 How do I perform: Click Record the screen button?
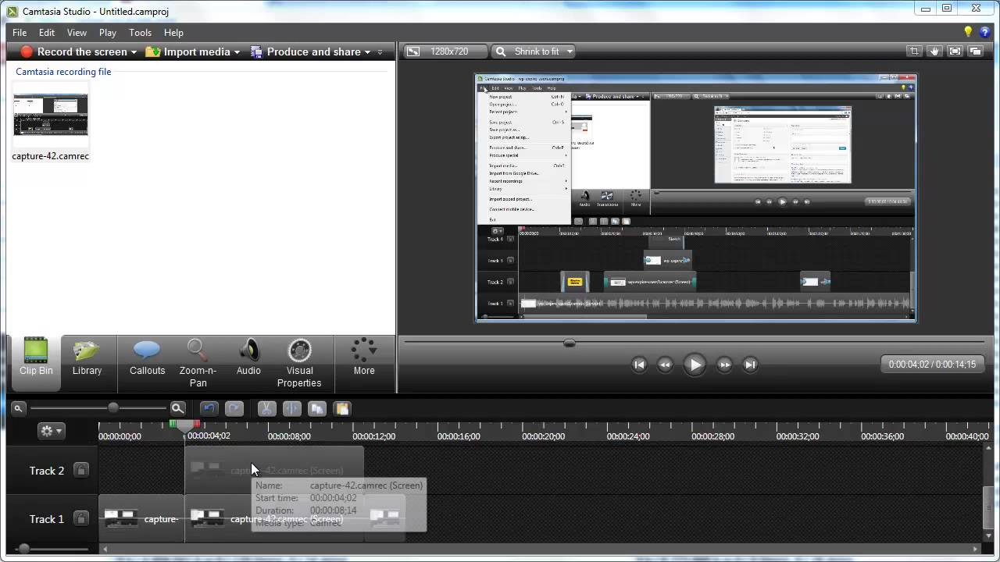(x=73, y=52)
